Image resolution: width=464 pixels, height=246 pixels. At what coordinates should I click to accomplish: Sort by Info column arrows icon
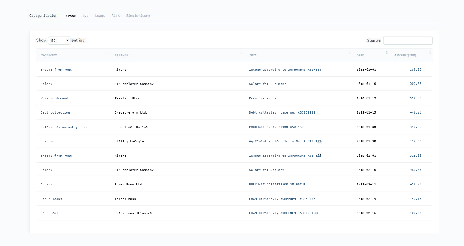pos(349,53)
